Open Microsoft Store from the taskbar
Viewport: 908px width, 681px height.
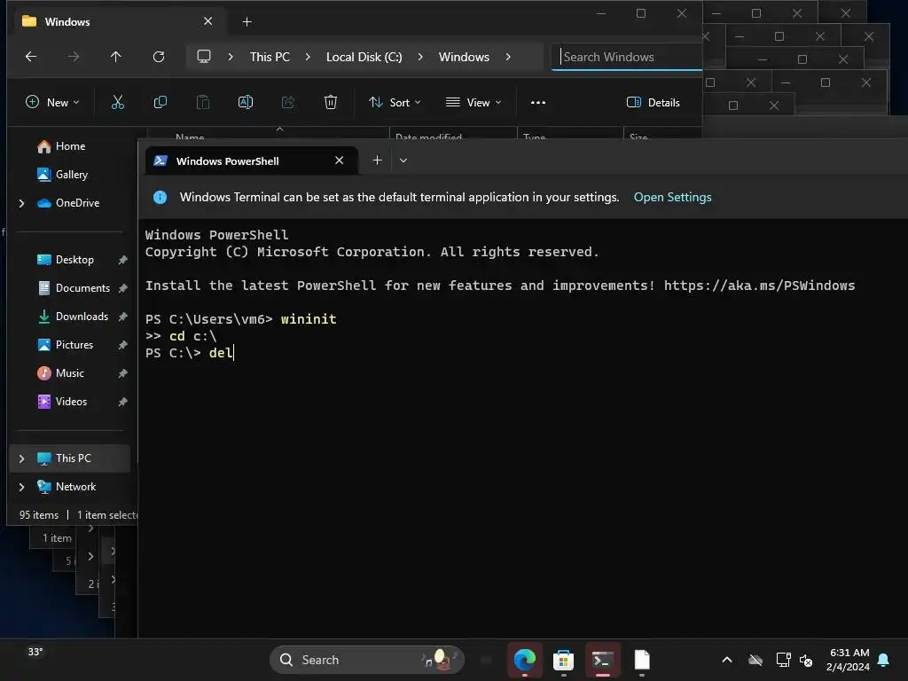(563, 660)
